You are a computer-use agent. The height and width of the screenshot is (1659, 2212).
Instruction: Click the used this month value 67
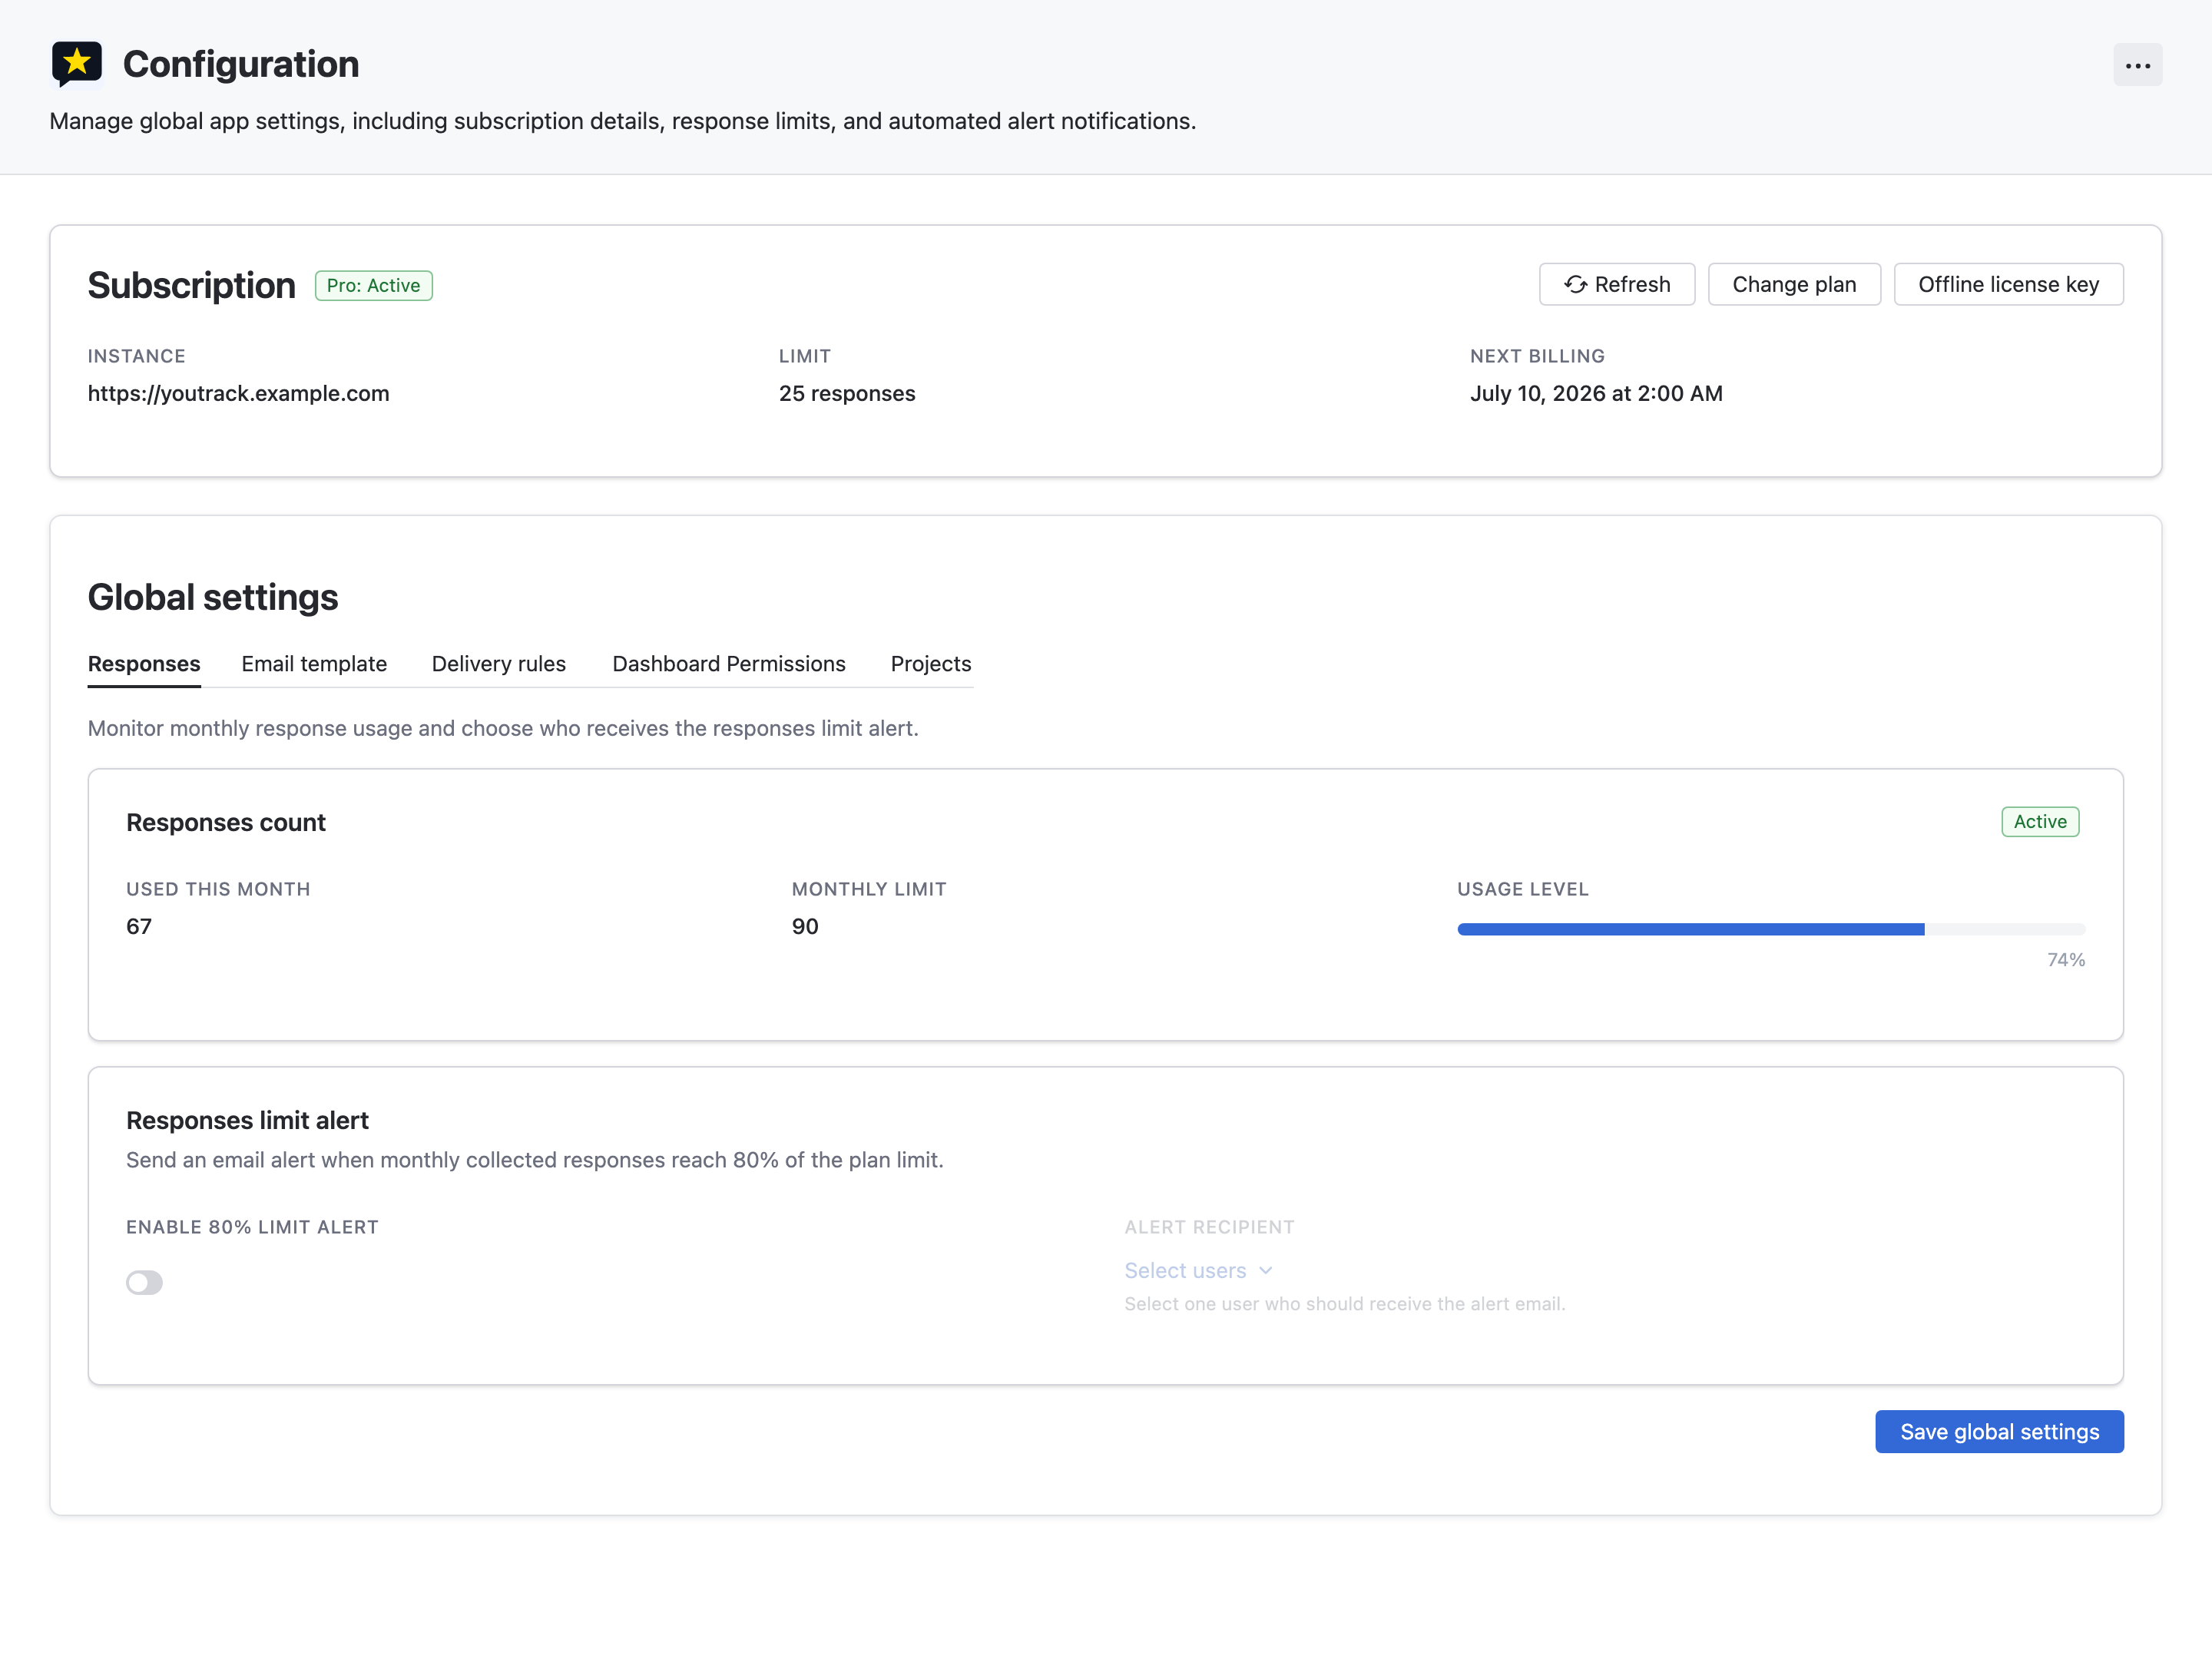[x=139, y=927]
